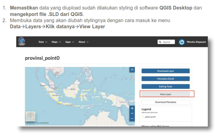Image resolution: width=221 pixels, height=136 pixels.
Task: Click the user profile avatar icon
Action: (182, 42)
